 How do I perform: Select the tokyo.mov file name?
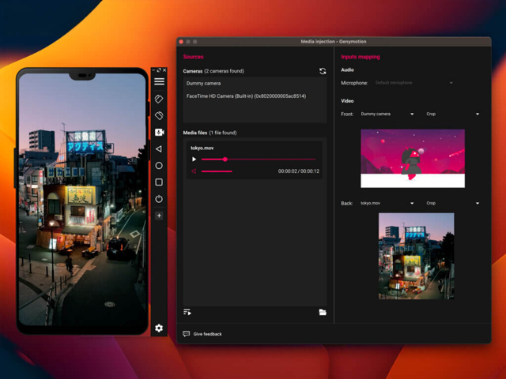pos(202,148)
